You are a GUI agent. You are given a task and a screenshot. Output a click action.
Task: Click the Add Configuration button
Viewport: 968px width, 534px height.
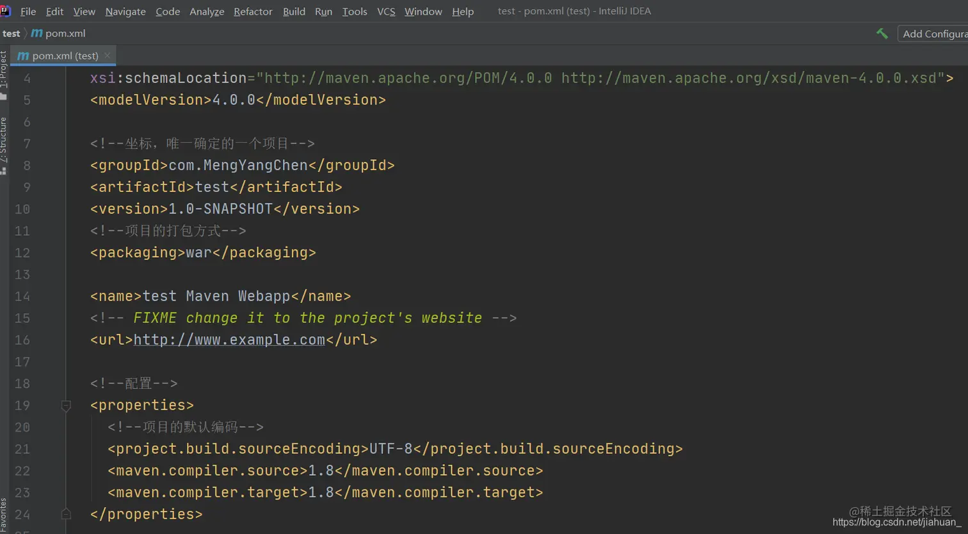933,34
